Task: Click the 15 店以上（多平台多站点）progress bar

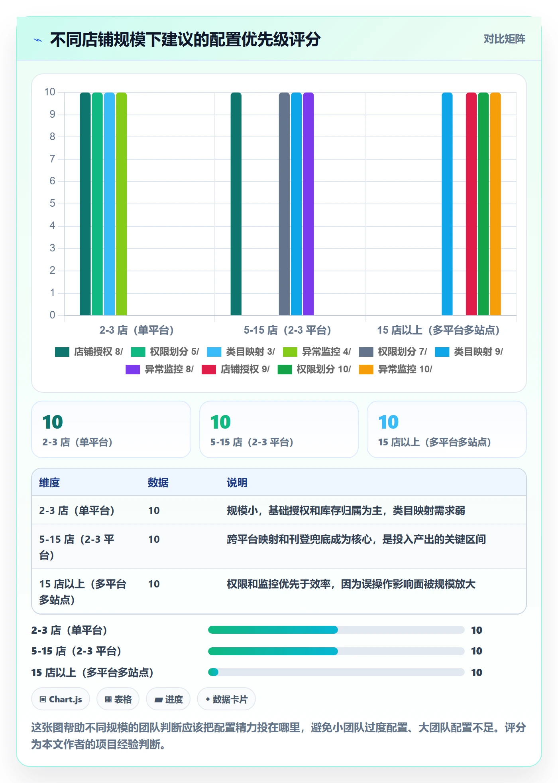Action: pyautogui.click(x=336, y=672)
